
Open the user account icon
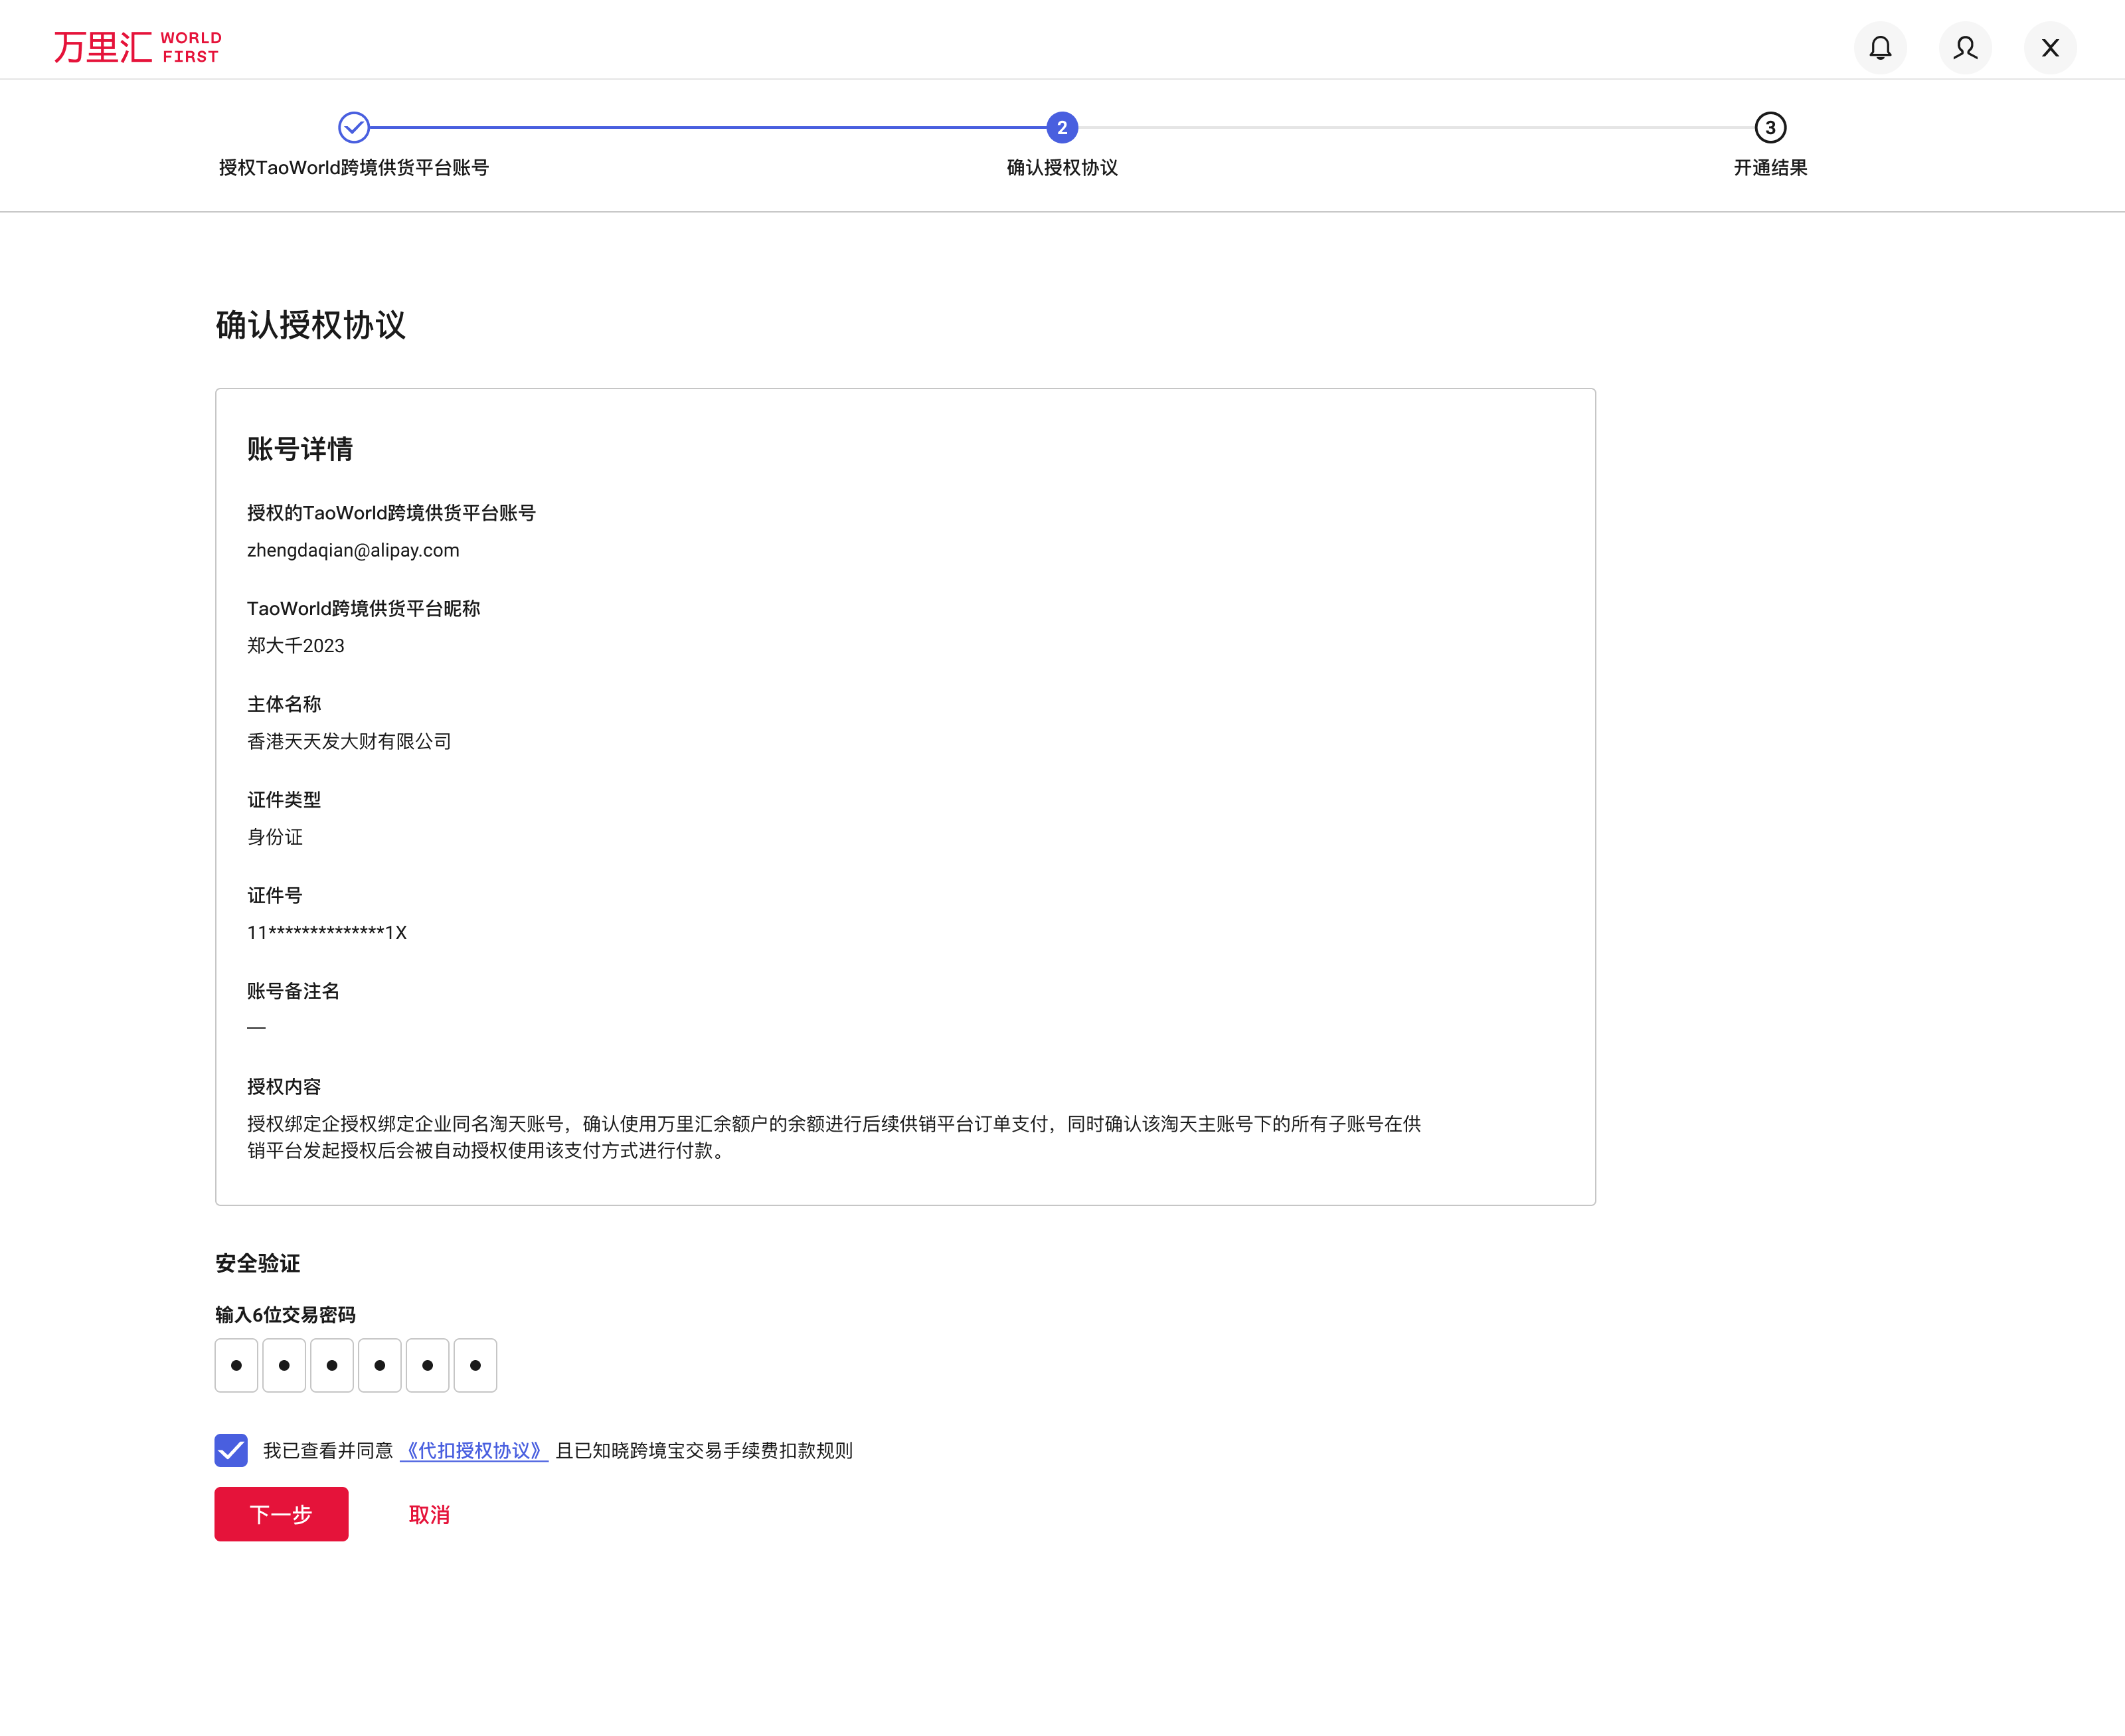pyautogui.click(x=1965, y=47)
